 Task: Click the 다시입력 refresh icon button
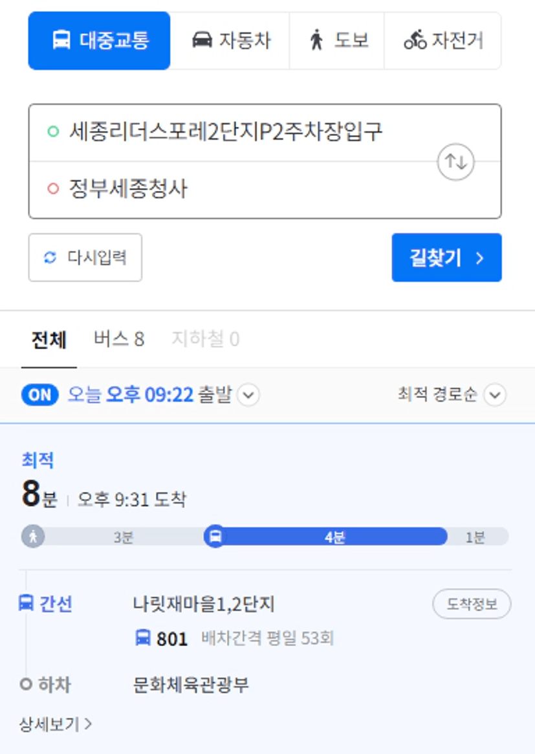coord(85,258)
